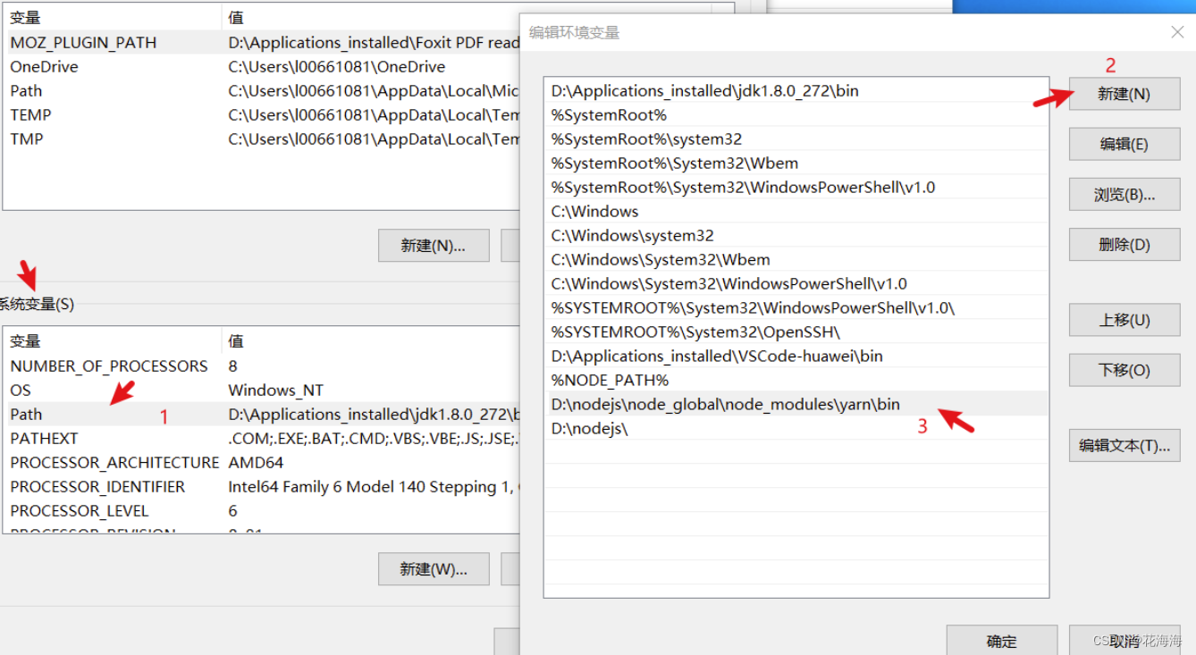The height and width of the screenshot is (655, 1196).
Task: Select Path row in user variables
Action: [x=262, y=90]
